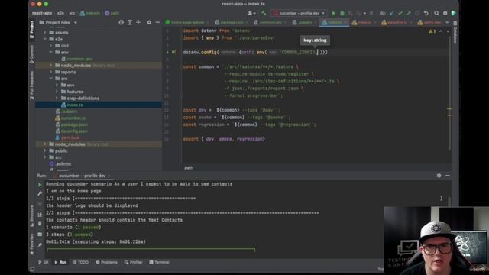Open the Profiler tool window tab
This screenshot has width=489, height=275.
pos(133,262)
